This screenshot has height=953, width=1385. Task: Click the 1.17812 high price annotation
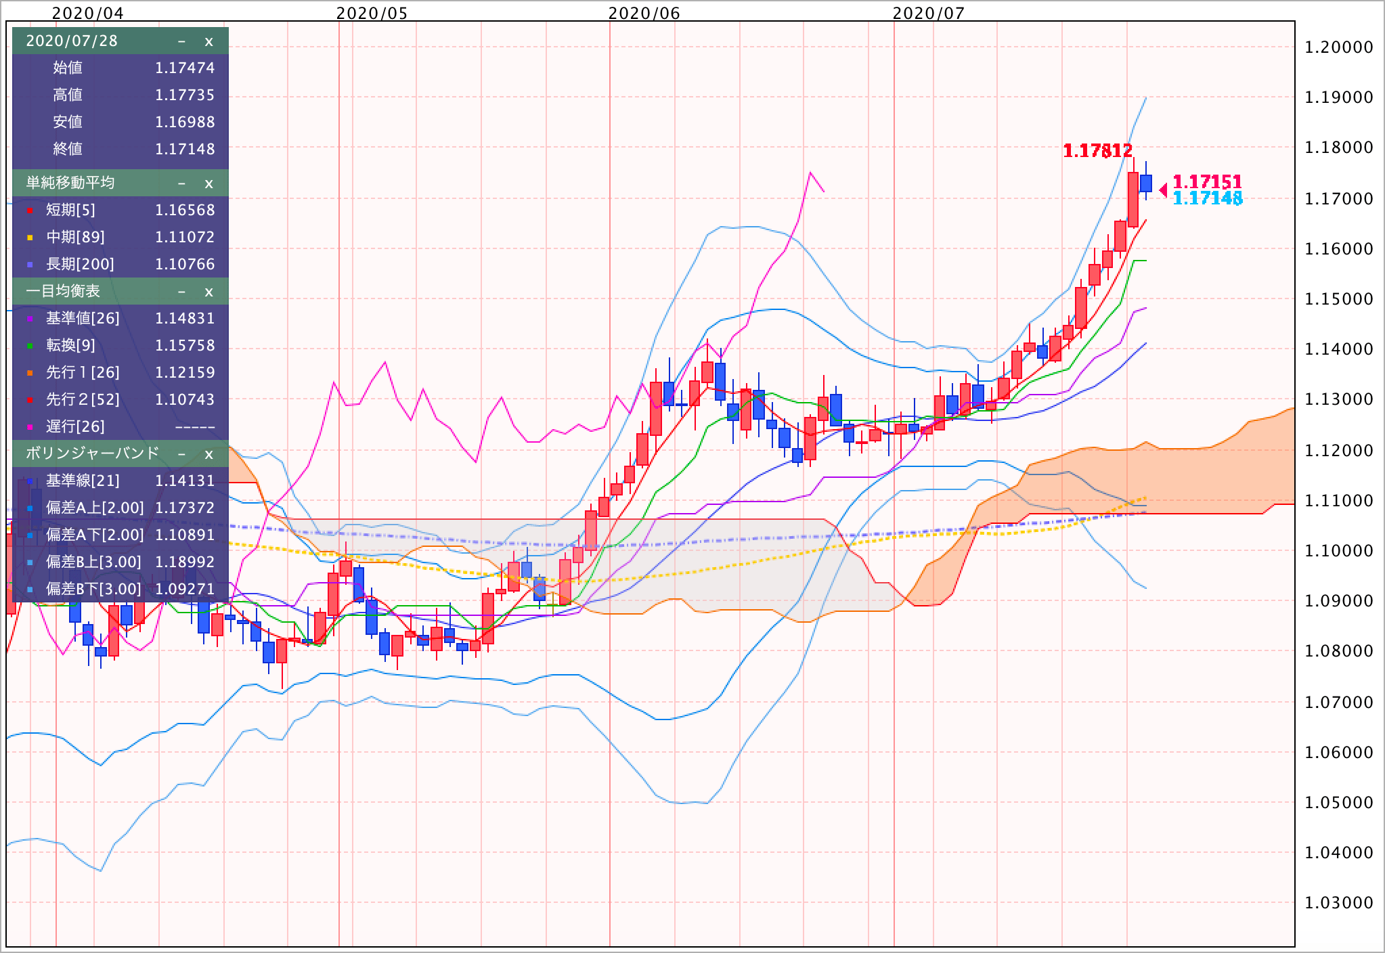(1098, 151)
